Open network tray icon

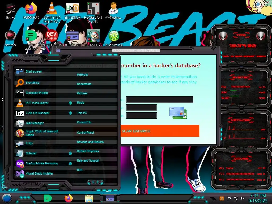(x=236, y=198)
